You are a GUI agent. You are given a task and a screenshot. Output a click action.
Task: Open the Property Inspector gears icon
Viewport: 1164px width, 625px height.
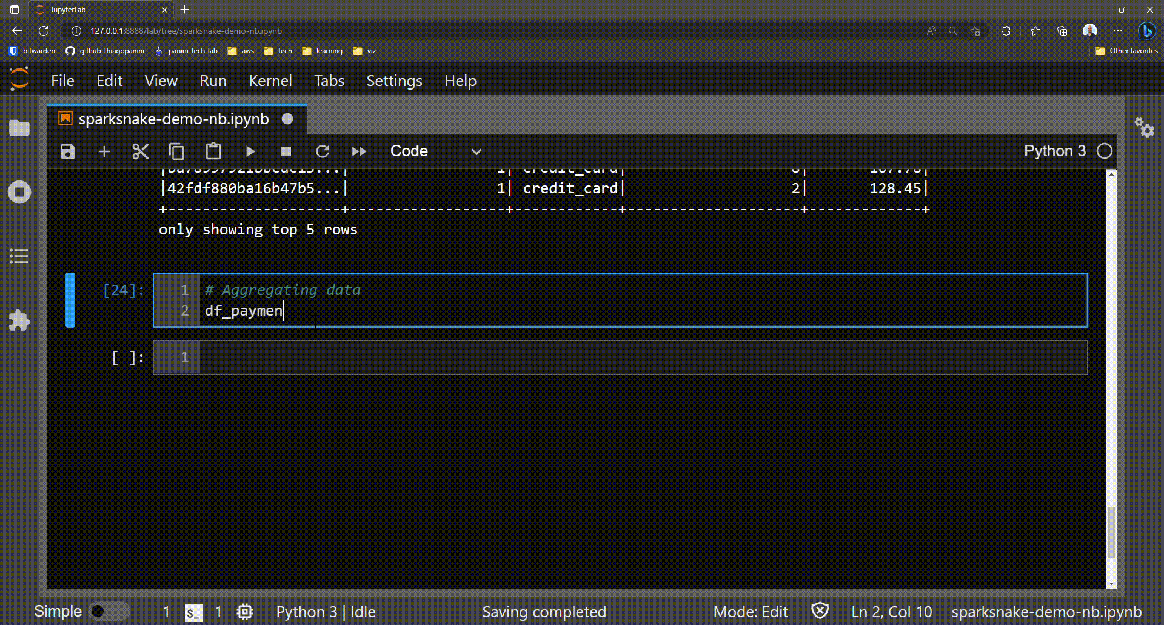pyautogui.click(x=1145, y=127)
